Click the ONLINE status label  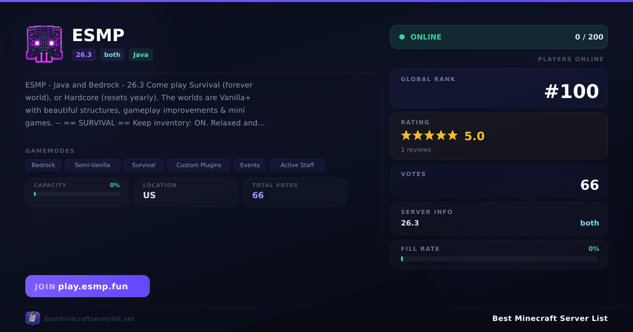click(x=426, y=37)
